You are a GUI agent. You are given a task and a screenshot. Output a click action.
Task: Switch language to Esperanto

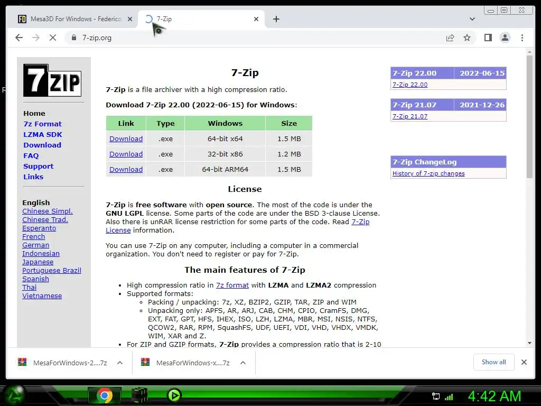pos(39,228)
